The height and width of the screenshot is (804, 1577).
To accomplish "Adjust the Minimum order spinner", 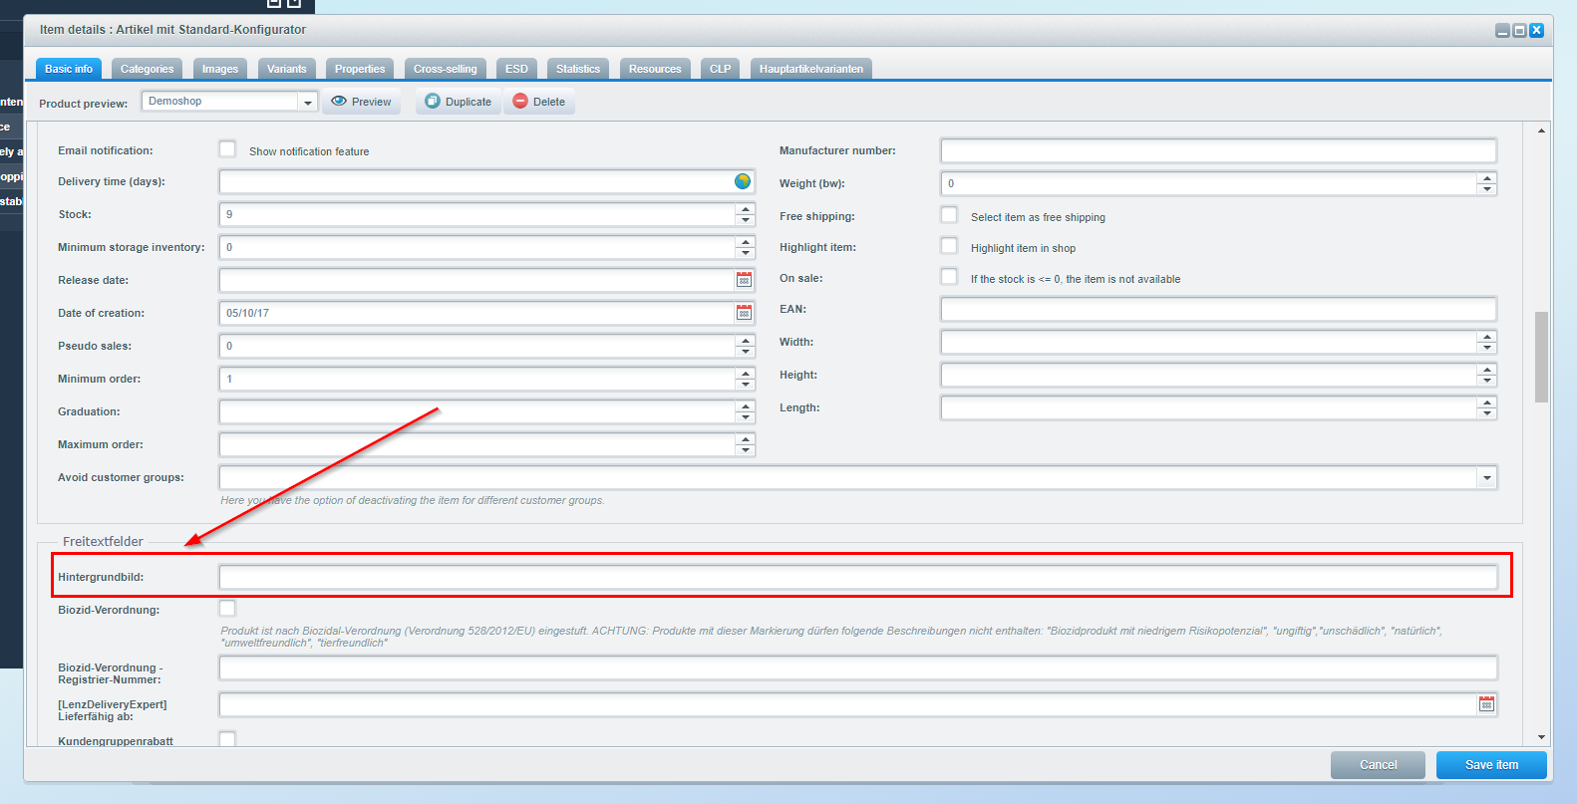I will (746, 379).
